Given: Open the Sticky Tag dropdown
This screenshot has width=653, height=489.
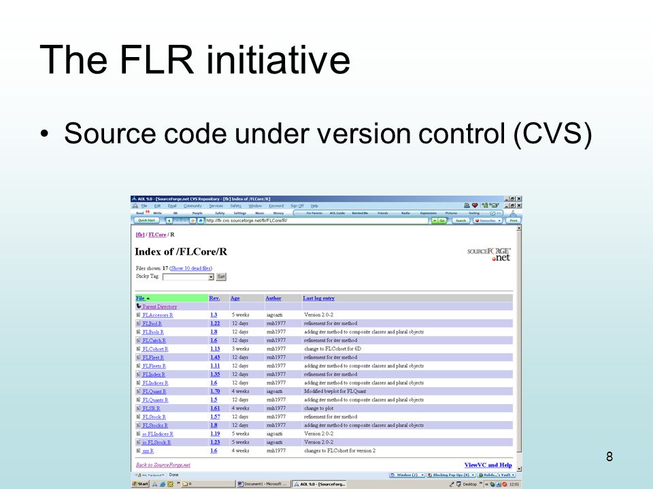Looking at the screenshot, I should point(188,277).
